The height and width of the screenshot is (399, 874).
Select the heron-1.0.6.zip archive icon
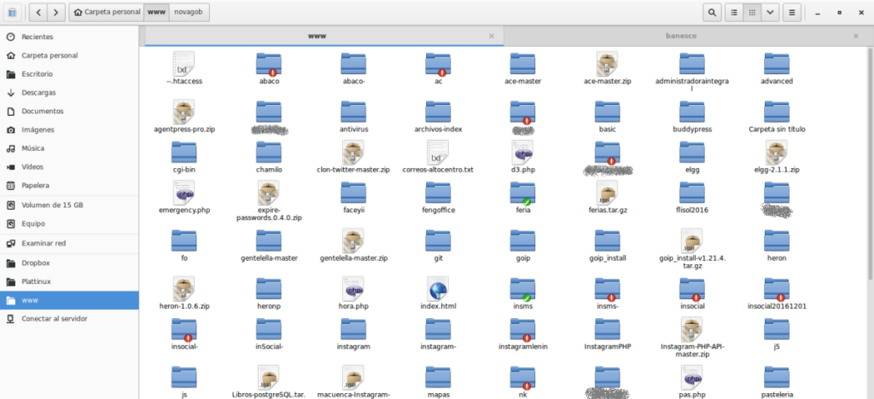(184, 289)
